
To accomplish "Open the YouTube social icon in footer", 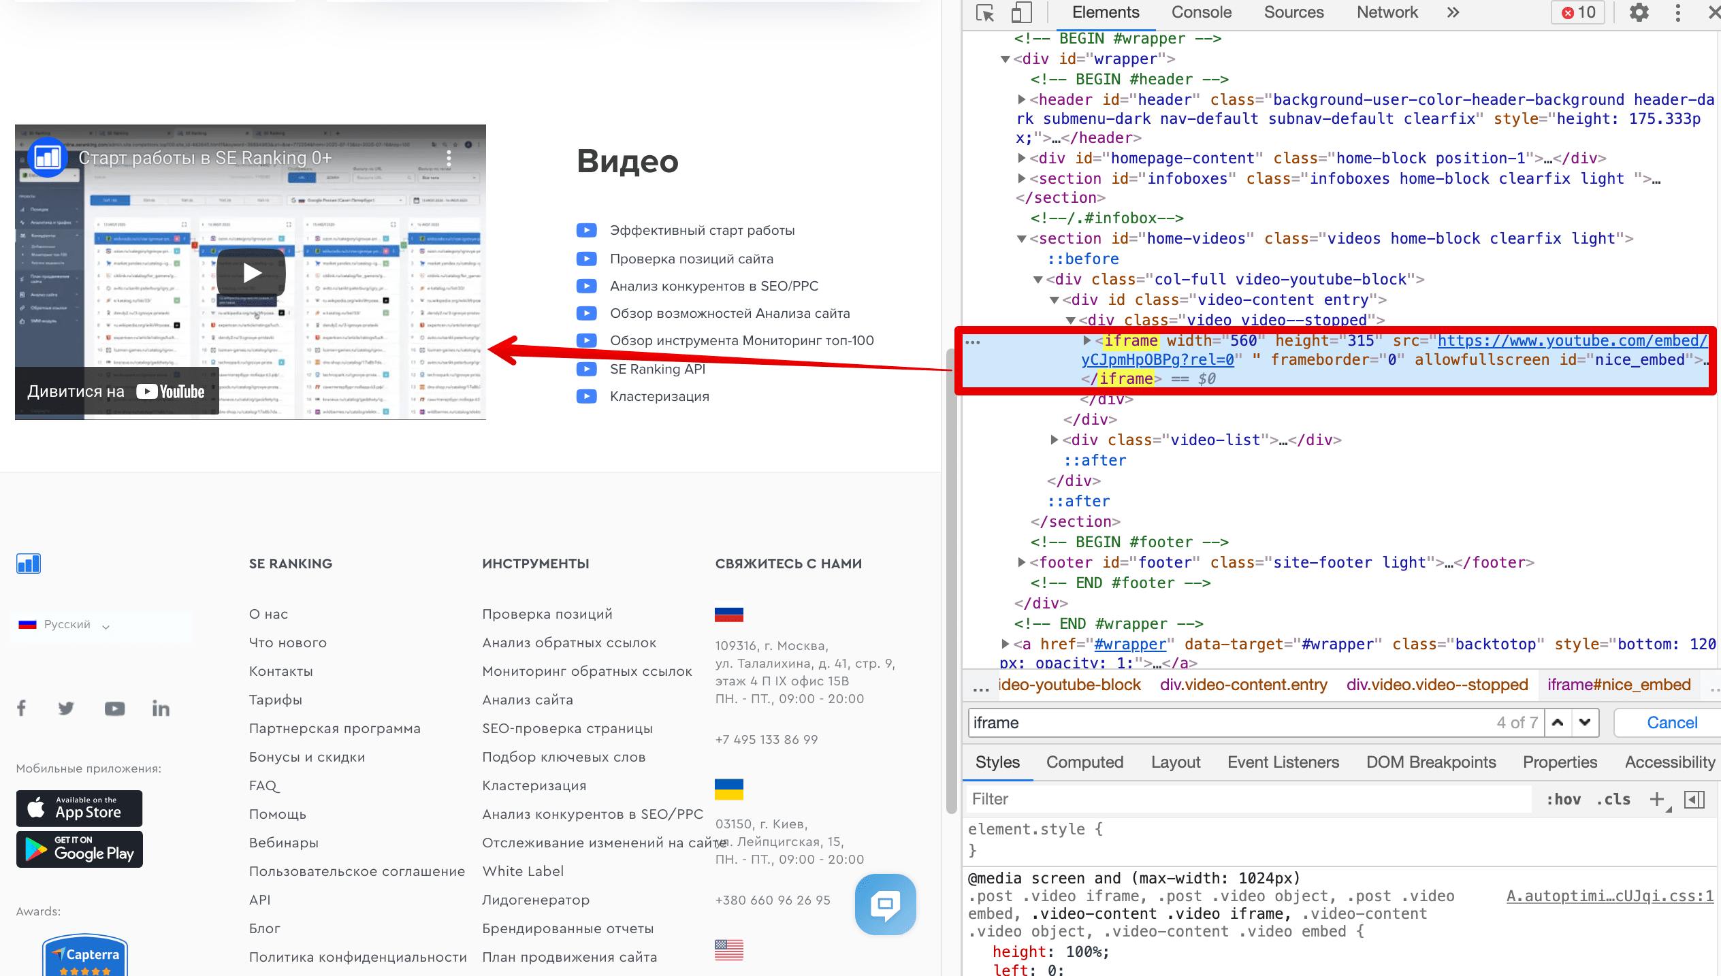I will (114, 709).
